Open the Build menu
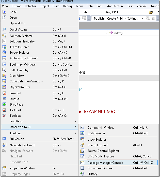The image size is (160, 177). pos(56,6)
